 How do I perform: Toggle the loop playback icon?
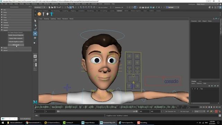point(208,111)
